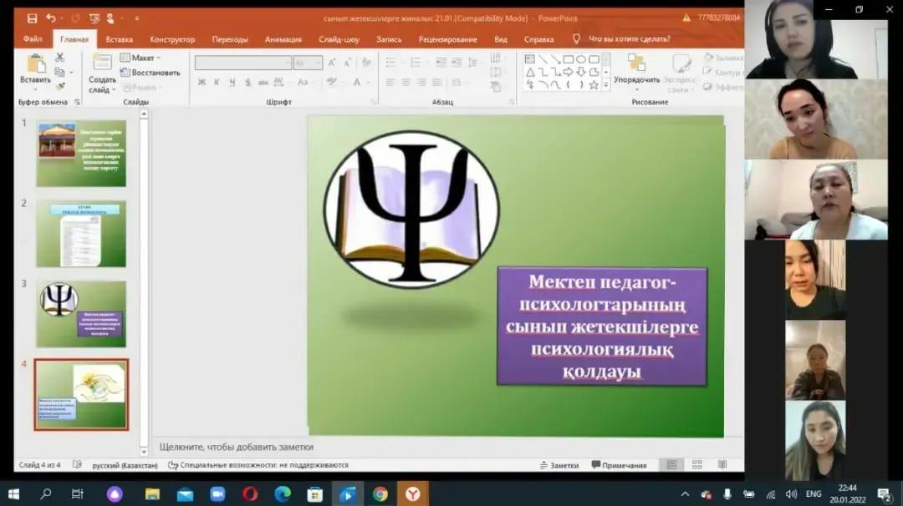
Task: Click the Cut scissors icon
Action: tap(60, 58)
